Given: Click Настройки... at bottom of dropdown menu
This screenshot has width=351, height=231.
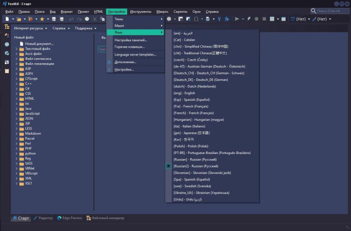Looking at the screenshot, I should point(136,70).
